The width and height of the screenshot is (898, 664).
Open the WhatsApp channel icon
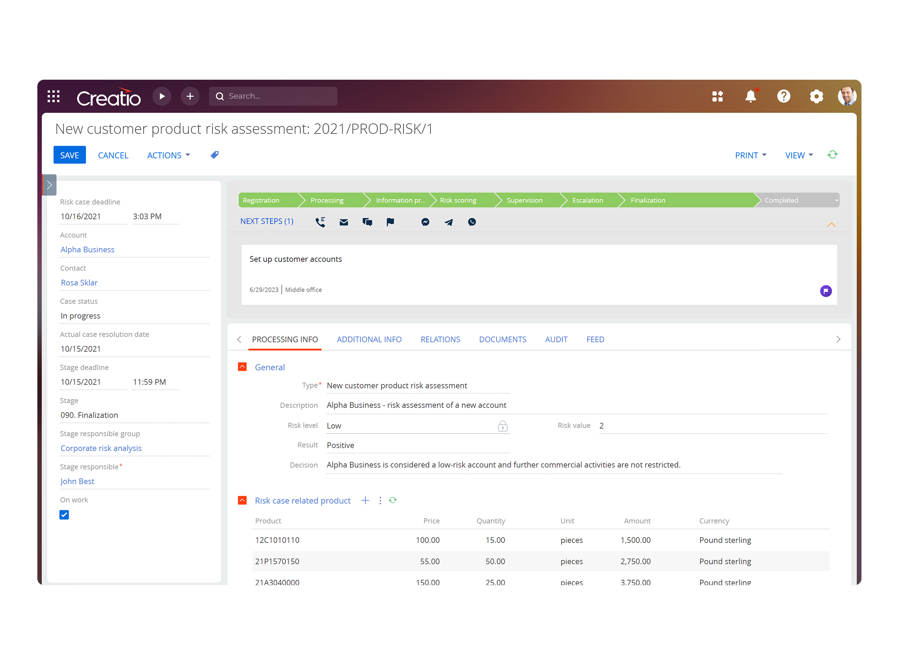(x=472, y=222)
